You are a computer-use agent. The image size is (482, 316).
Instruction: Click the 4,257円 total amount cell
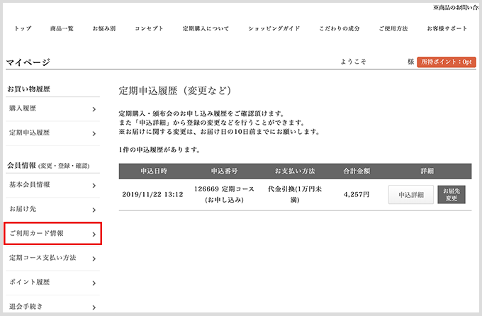coord(357,195)
